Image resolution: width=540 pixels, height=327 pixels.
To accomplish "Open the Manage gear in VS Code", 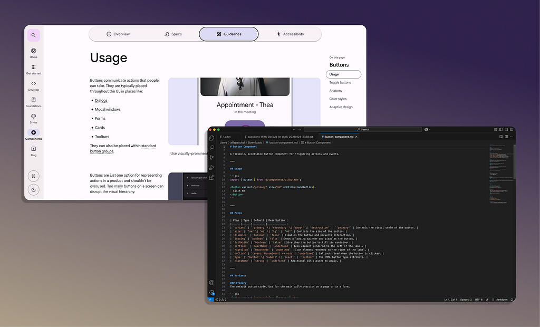I will (212, 292).
